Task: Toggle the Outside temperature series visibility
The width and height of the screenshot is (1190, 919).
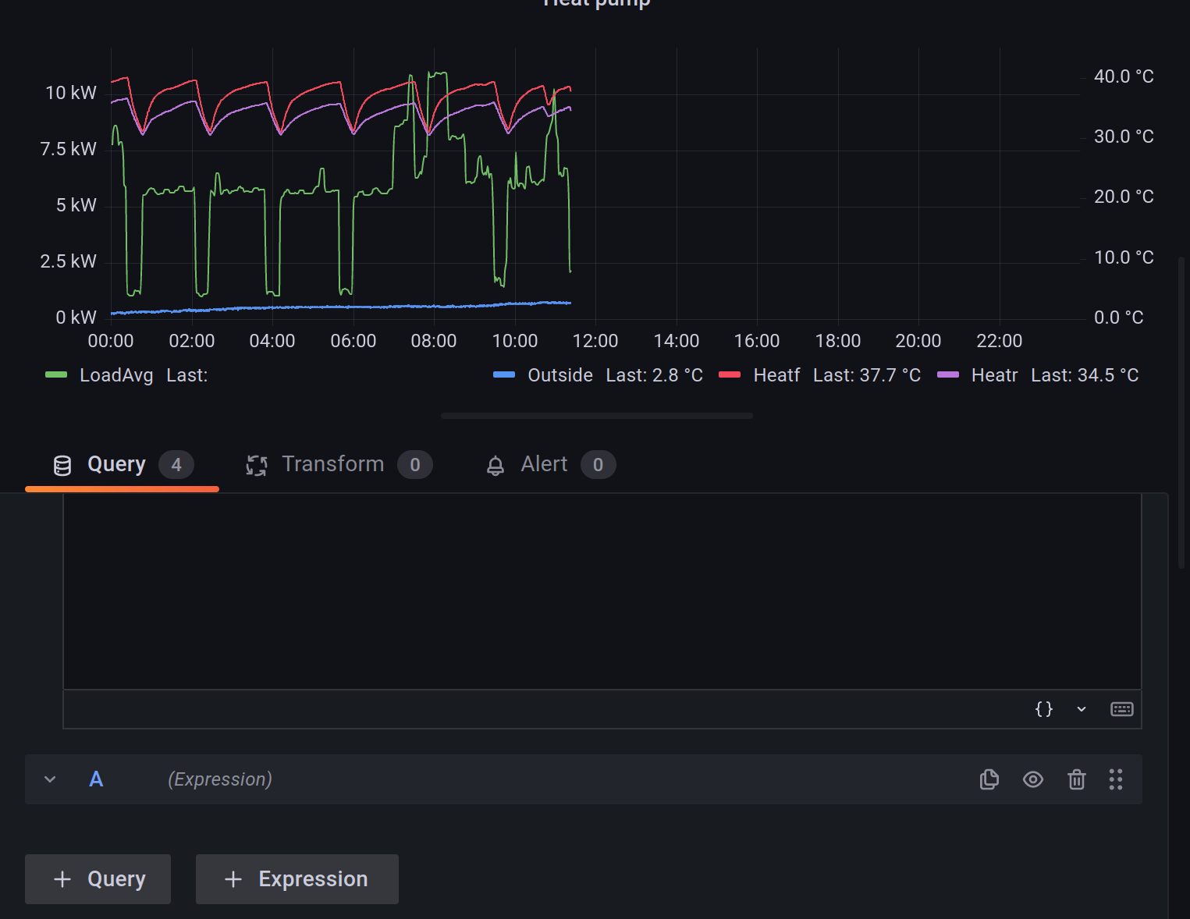Action: point(560,374)
